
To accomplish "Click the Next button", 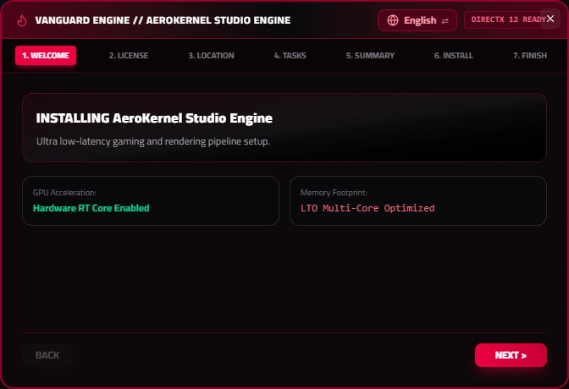I will point(511,355).
